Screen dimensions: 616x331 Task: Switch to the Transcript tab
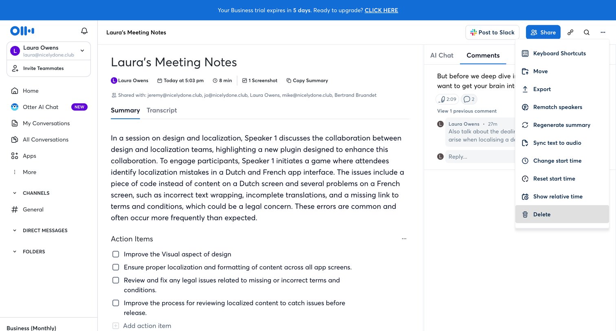click(162, 110)
